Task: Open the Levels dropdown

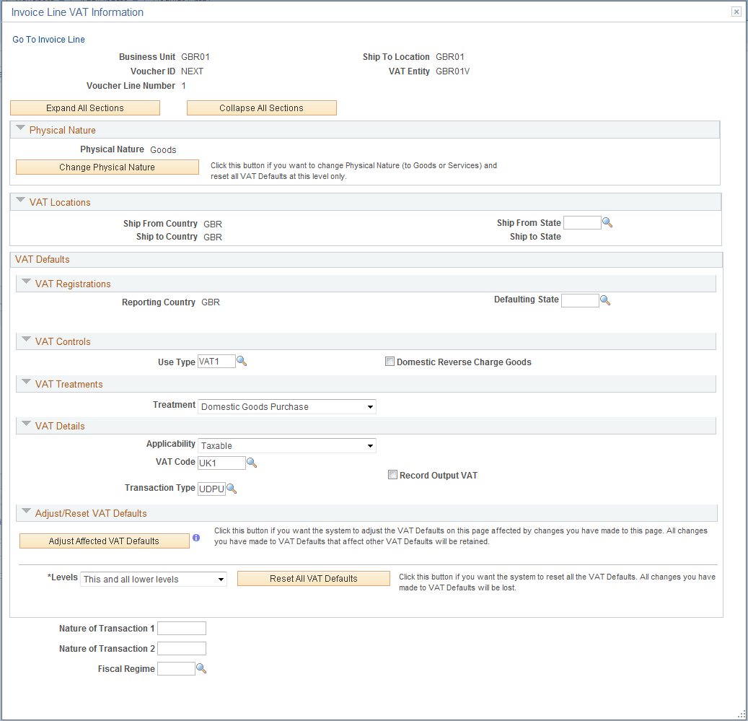Action: (x=219, y=579)
